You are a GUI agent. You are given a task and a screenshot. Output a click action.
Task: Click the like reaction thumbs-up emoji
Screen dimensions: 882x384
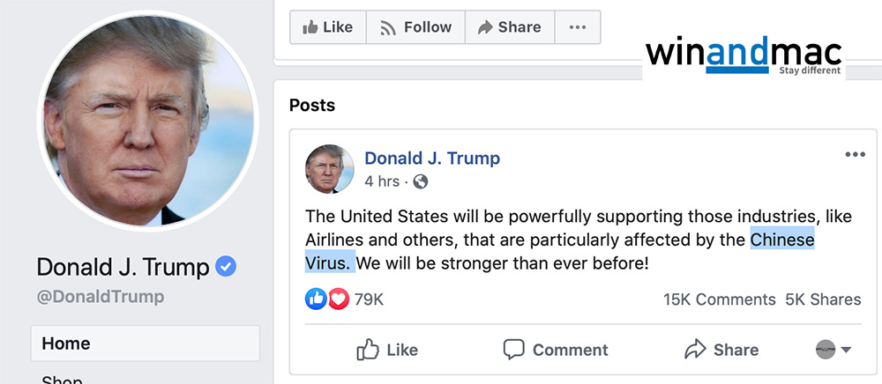point(316,299)
